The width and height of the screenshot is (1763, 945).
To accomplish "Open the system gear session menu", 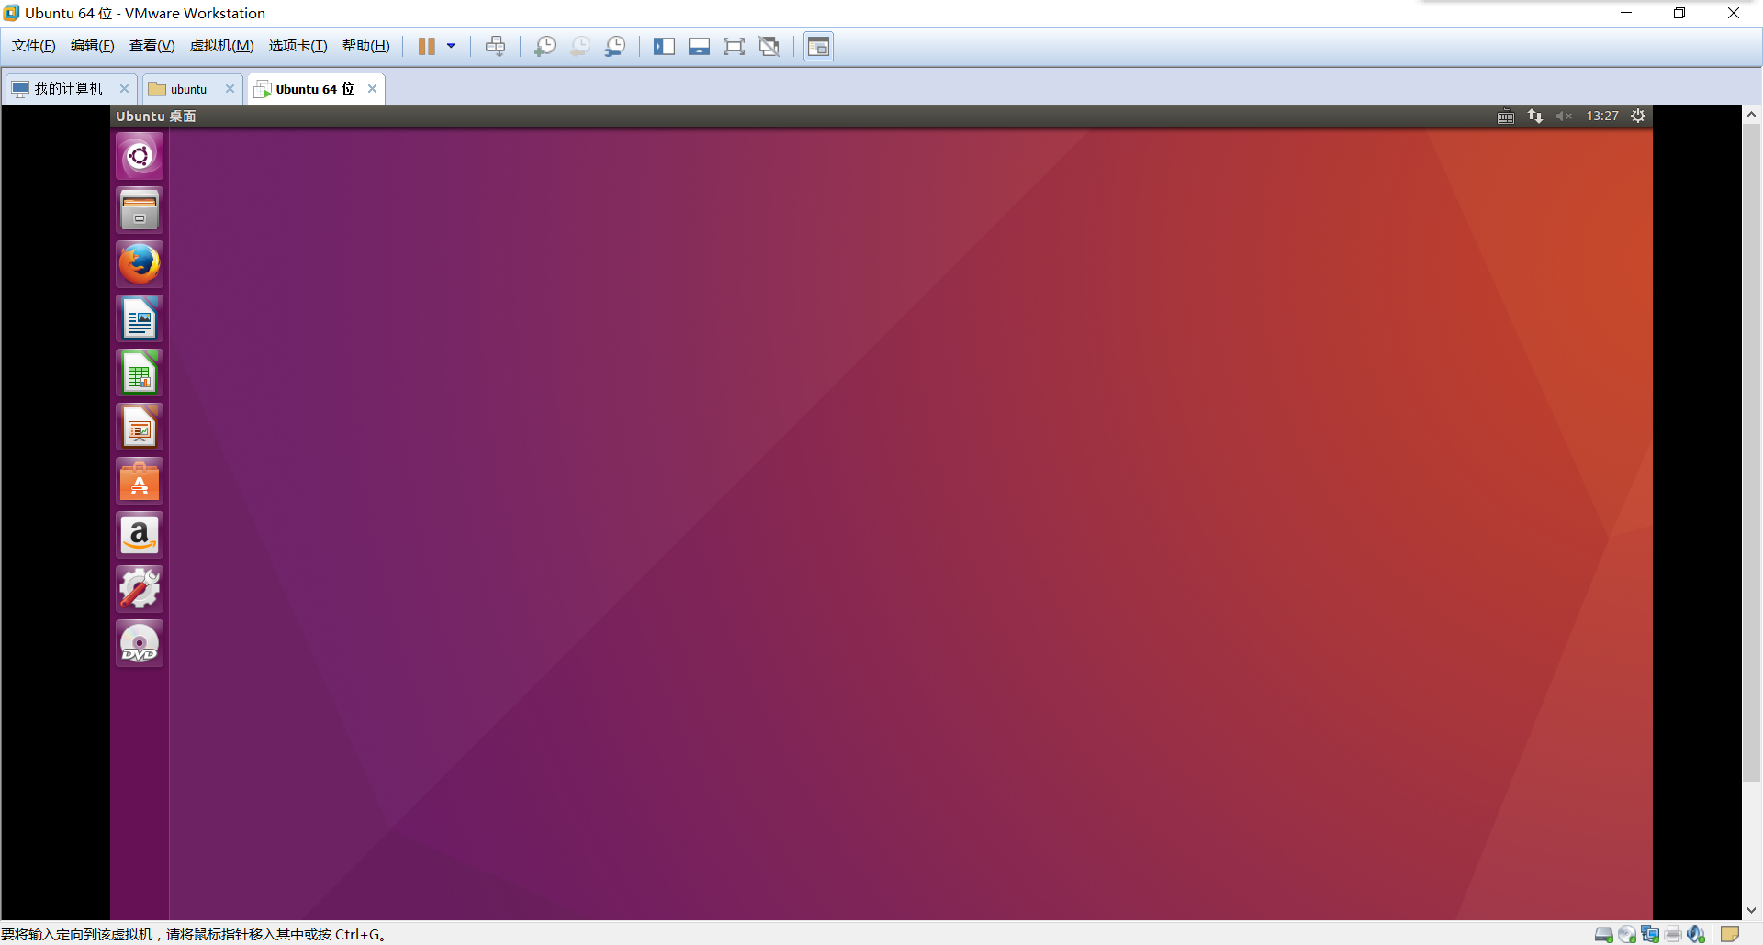I will tap(1638, 117).
